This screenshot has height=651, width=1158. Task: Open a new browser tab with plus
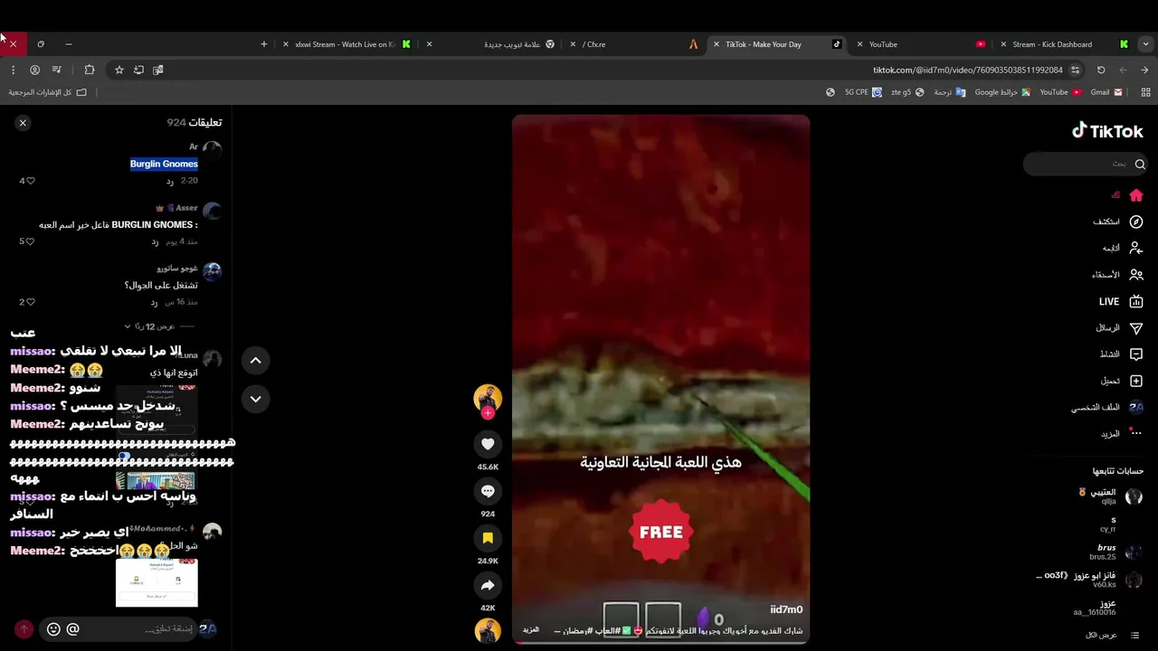[x=264, y=44]
